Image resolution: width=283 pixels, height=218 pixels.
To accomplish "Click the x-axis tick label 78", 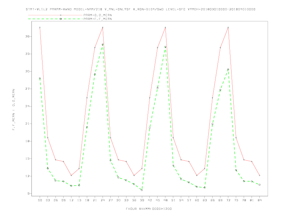I will click(244, 200).
